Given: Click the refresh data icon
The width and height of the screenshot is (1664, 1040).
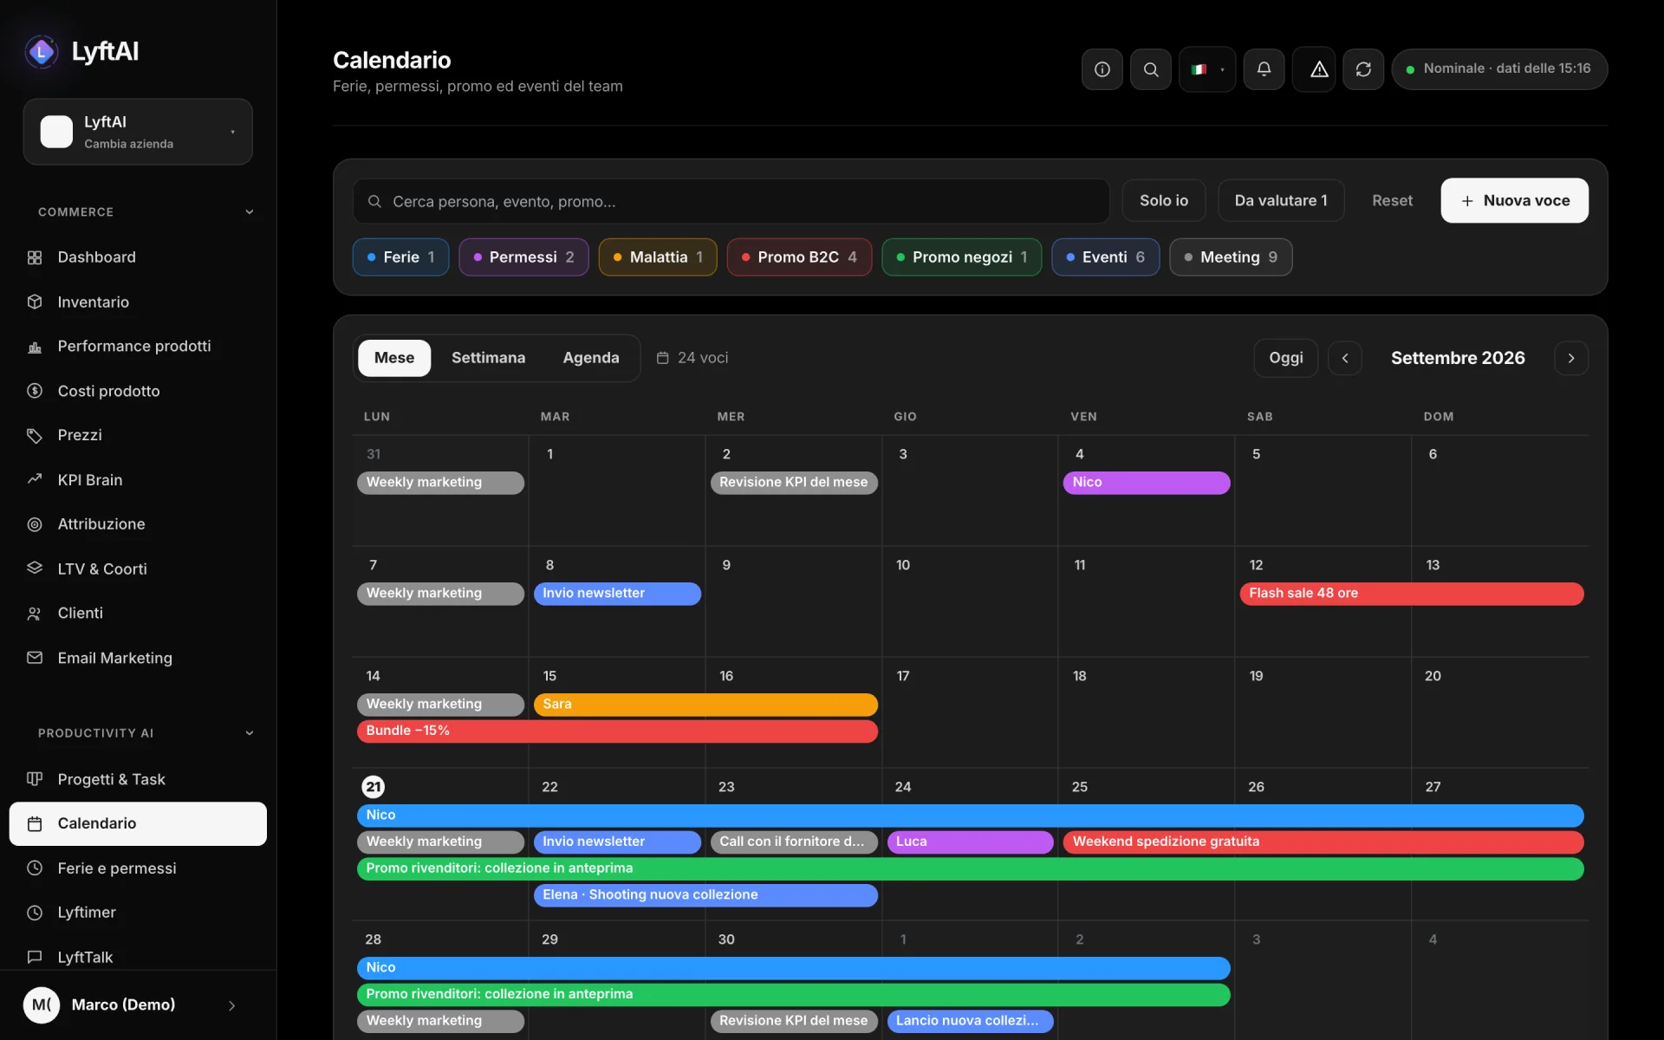Looking at the screenshot, I should [1363, 69].
